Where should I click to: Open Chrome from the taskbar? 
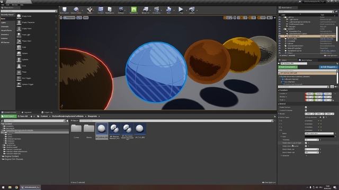pos(16,187)
